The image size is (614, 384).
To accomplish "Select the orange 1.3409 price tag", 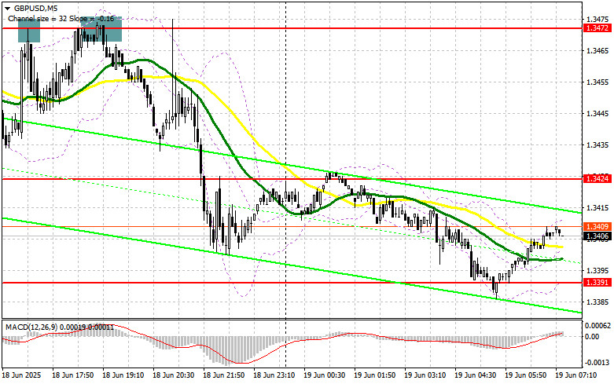I will [597, 227].
